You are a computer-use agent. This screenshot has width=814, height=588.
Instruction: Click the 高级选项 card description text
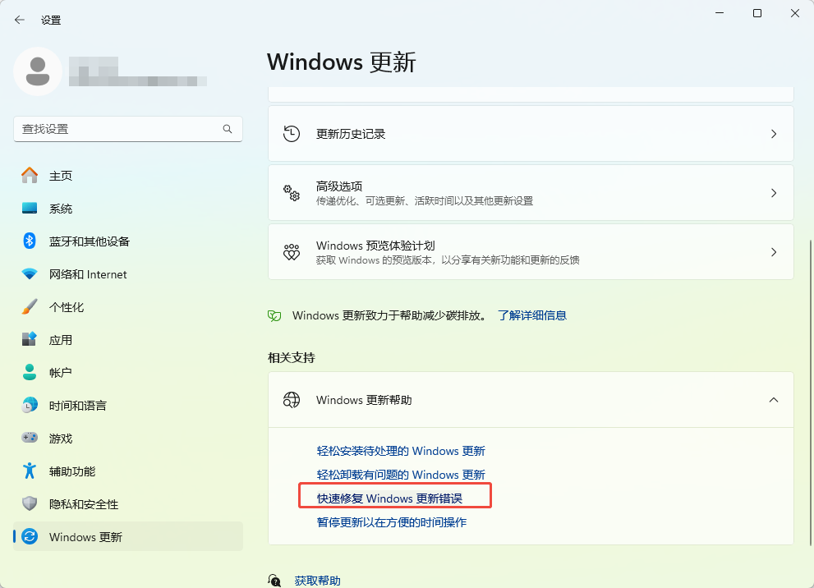tap(424, 201)
